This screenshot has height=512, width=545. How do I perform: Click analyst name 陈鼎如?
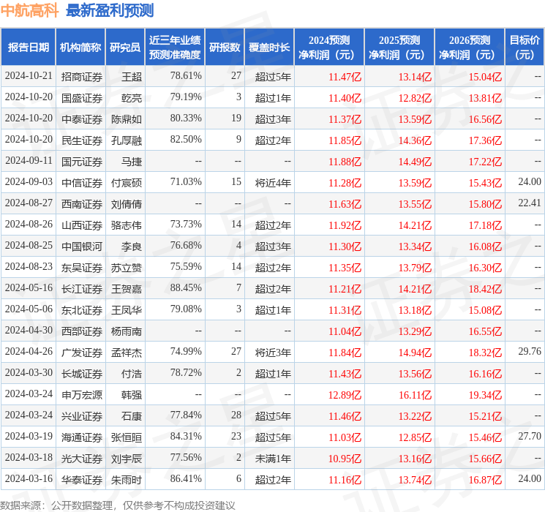pyautogui.click(x=127, y=119)
